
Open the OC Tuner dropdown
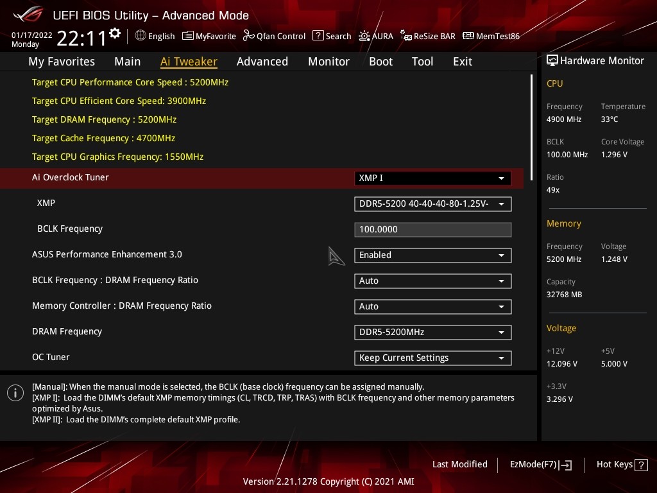click(x=432, y=358)
